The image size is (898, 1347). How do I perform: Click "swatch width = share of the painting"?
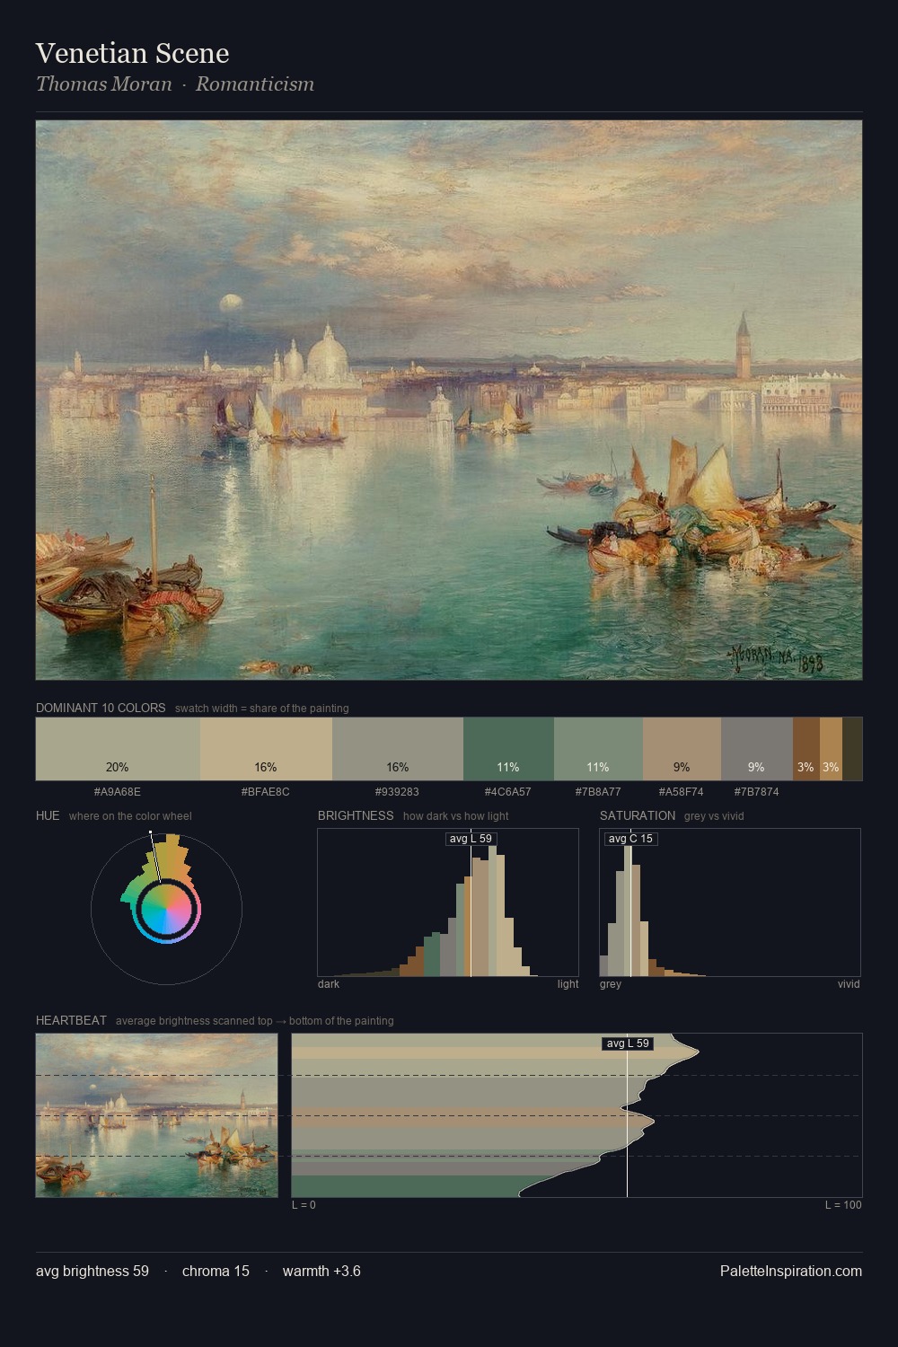pyautogui.click(x=262, y=709)
